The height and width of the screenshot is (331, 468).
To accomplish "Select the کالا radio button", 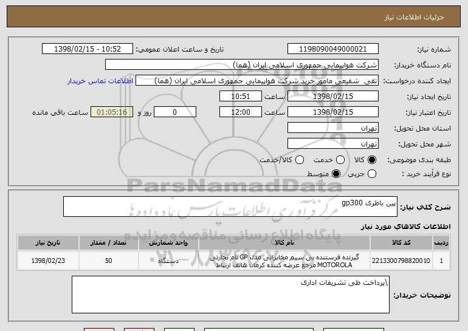I will [372, 160].
